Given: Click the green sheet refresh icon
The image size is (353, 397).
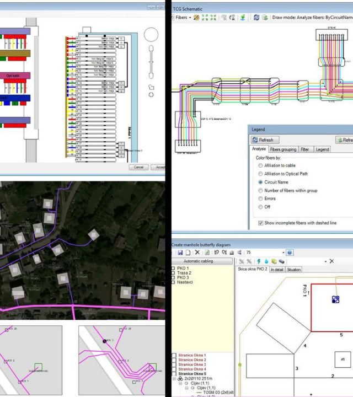Looking at the screenshot, I should tap(207, 253).
